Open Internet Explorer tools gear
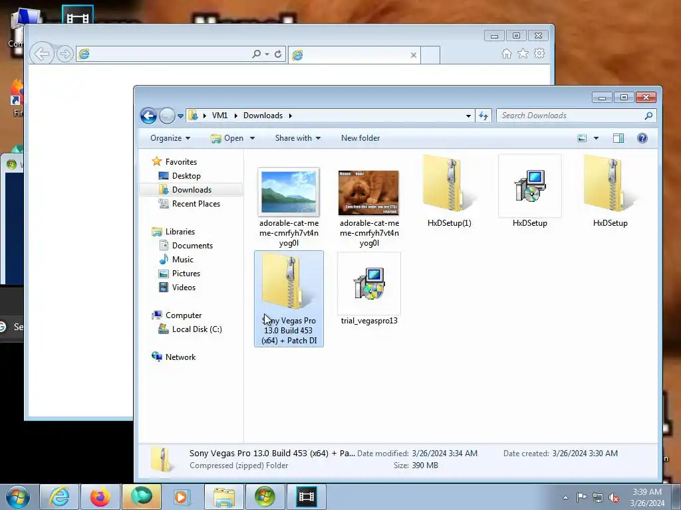681x510 pixels. pyautogui.click(x=539, y=53)
